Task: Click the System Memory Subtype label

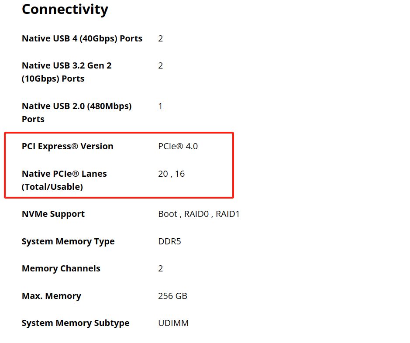Action: point(76,323)
